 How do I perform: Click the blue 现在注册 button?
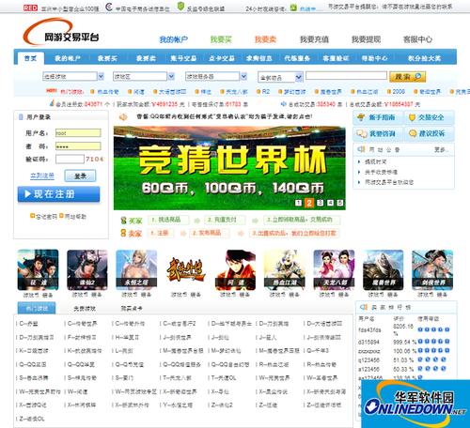tap(58, 194)
